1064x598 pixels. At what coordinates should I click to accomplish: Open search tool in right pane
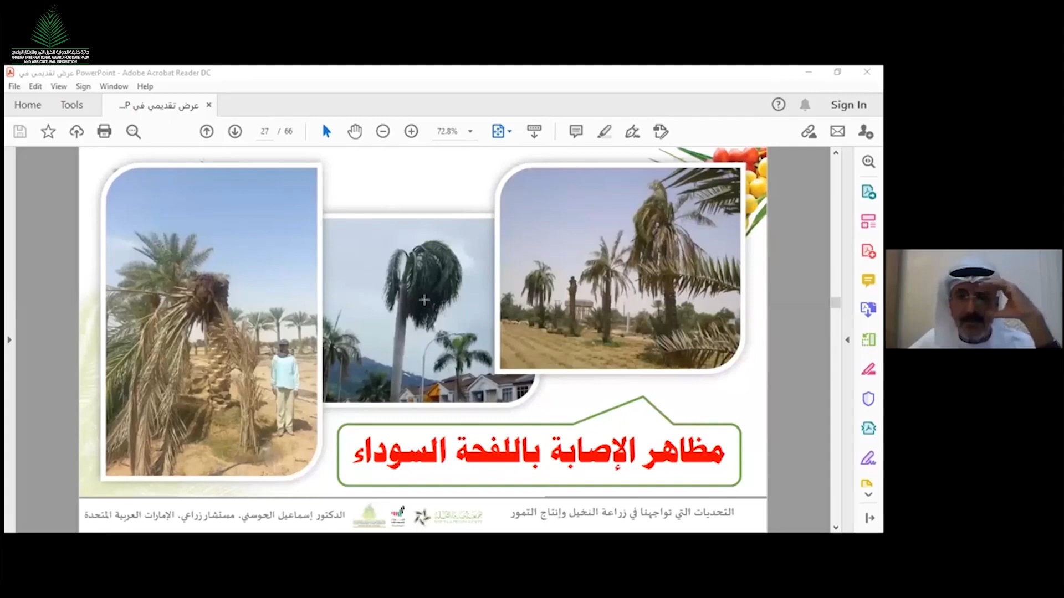[x=868, y=162]
